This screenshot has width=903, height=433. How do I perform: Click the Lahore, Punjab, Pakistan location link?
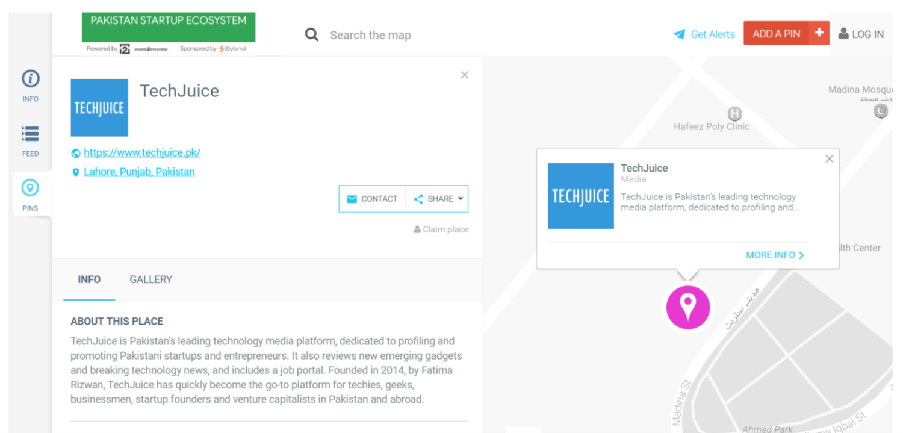tap(139, 172)
